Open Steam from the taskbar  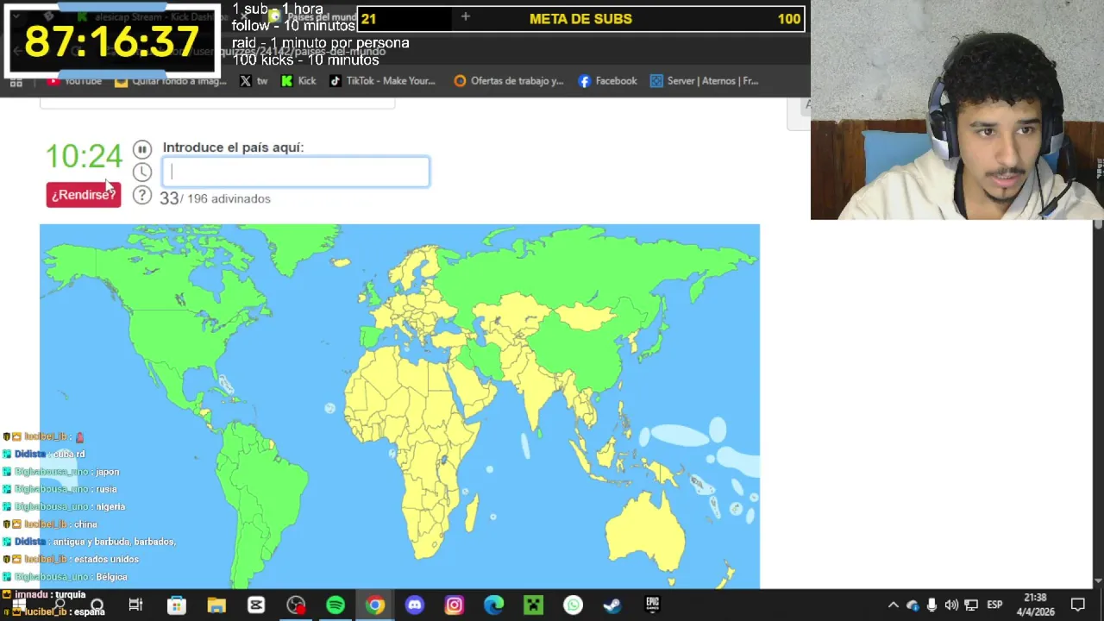(x=613, y=605)
